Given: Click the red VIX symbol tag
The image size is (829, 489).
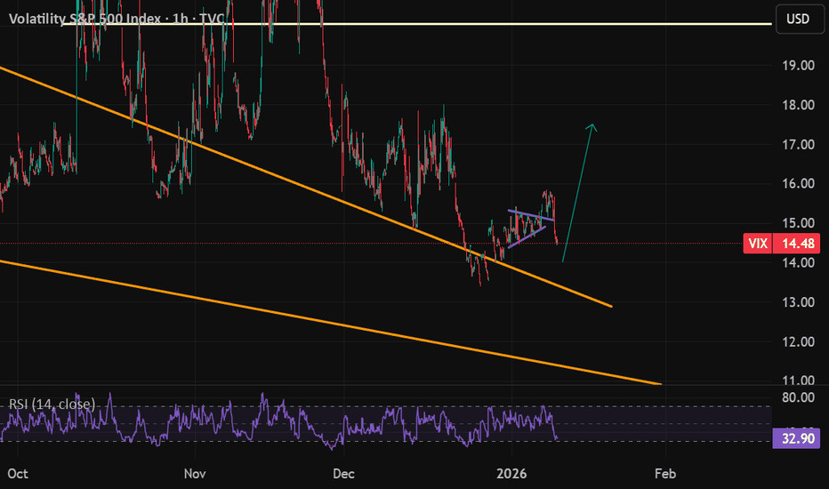Looking at the screenshot, I should (757, 243).
